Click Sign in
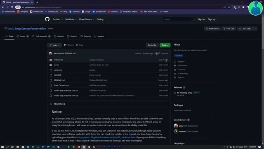 coord(201,19)
